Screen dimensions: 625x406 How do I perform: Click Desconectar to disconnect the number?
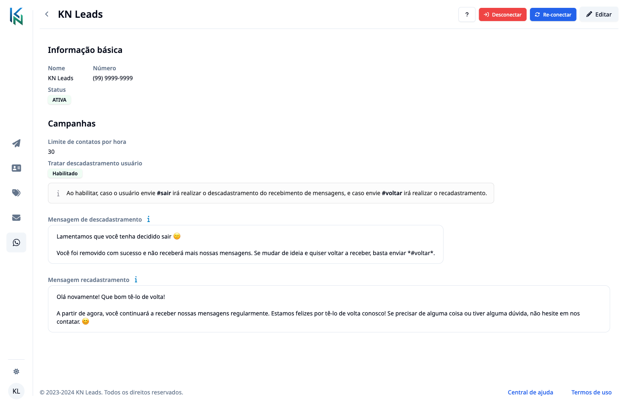point(503,14)
